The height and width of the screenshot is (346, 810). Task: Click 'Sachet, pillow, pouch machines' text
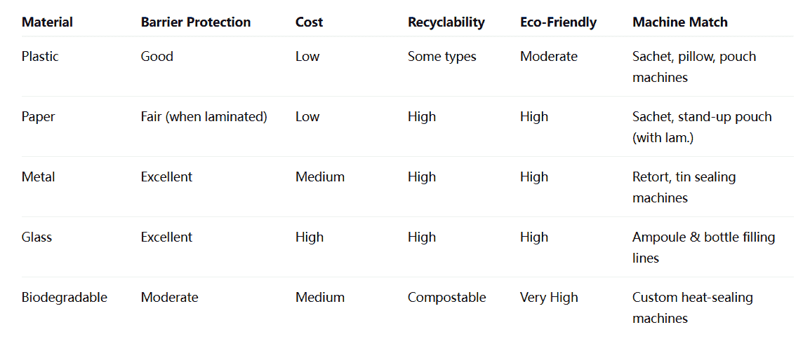tap(694, 67)
